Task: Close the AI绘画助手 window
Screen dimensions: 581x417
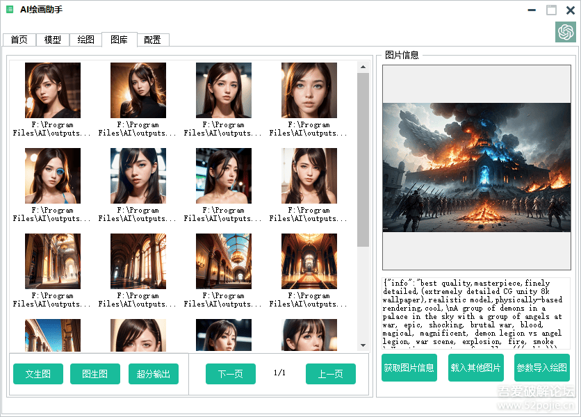Action: [571, 10]
